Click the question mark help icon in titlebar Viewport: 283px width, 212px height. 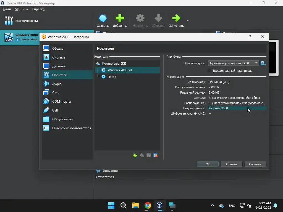click(x=250, y=37)
